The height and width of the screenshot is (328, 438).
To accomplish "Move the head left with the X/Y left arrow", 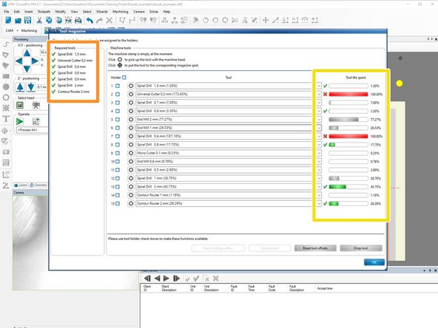I will pyautogui.click(x=18, y=61).
